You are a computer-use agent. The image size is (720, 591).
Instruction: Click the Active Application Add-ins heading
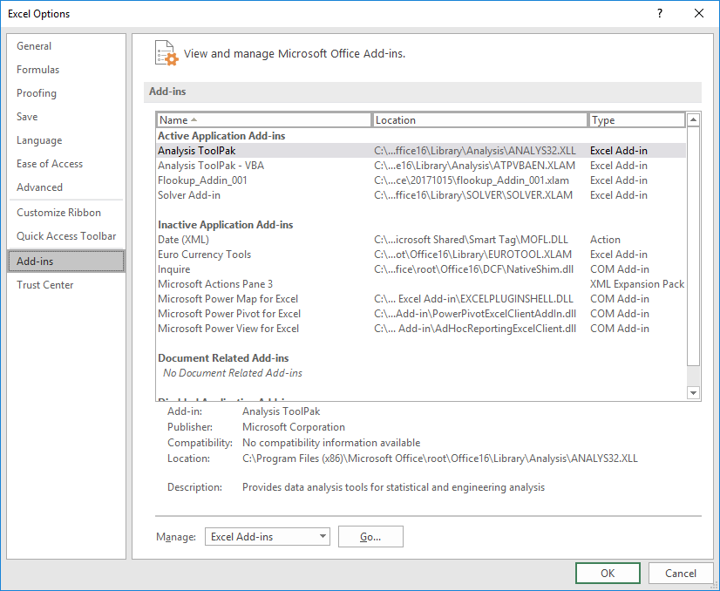221,136
